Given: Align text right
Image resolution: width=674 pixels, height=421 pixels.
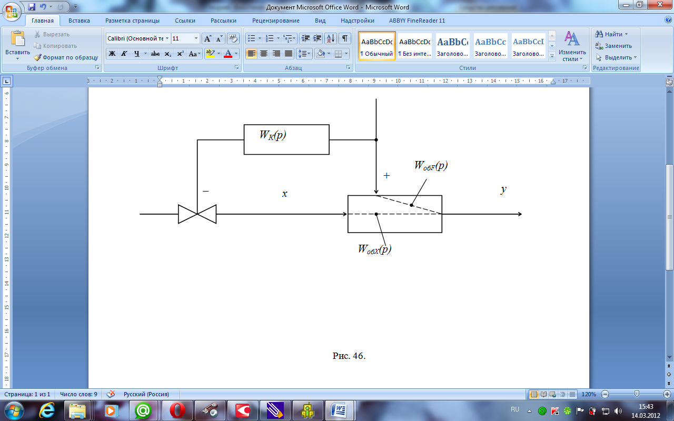Looking at the screenshot, I should (276, 54).
